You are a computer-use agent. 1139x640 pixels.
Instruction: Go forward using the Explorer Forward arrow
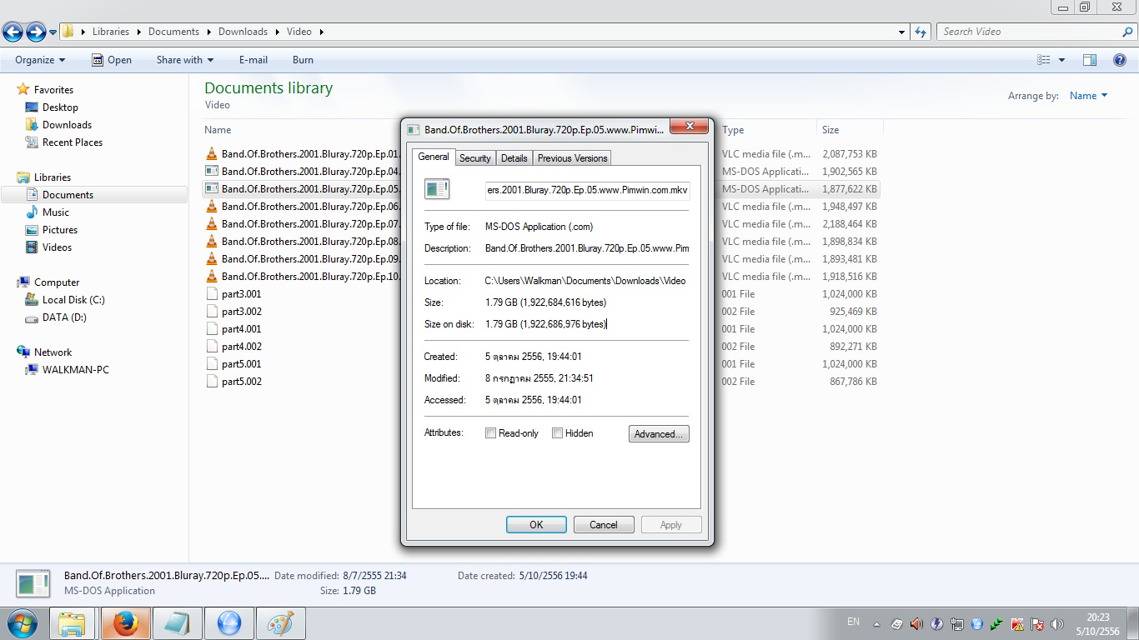(x=36, y=32)
